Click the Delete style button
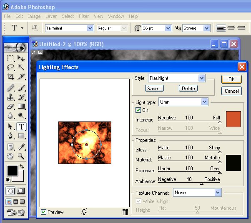This screenshot has width=251, height=223. [x=188, y=88]
